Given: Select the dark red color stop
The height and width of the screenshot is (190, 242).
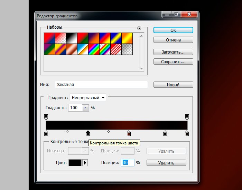Looking at the screenshot, I should (129, 133).
